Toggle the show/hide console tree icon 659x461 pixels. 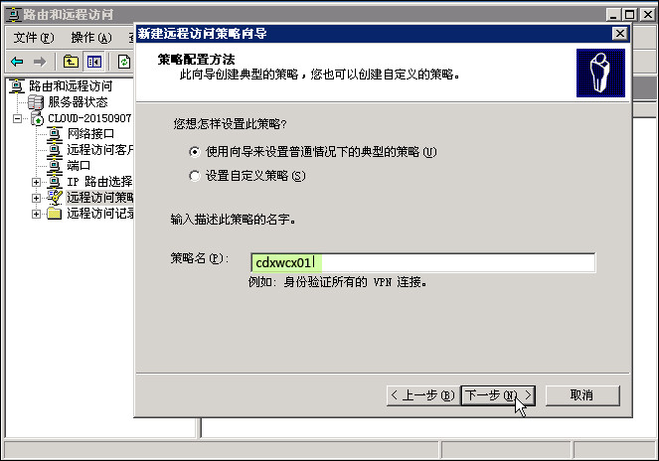pyautogui.click(x=93, y=62)
